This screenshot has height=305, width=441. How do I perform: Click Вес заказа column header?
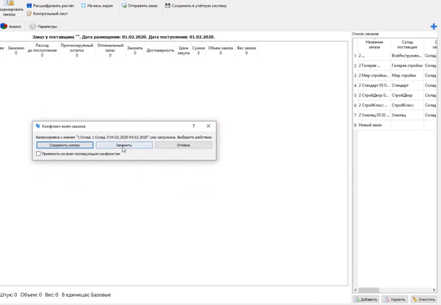[x=246, y=50]
